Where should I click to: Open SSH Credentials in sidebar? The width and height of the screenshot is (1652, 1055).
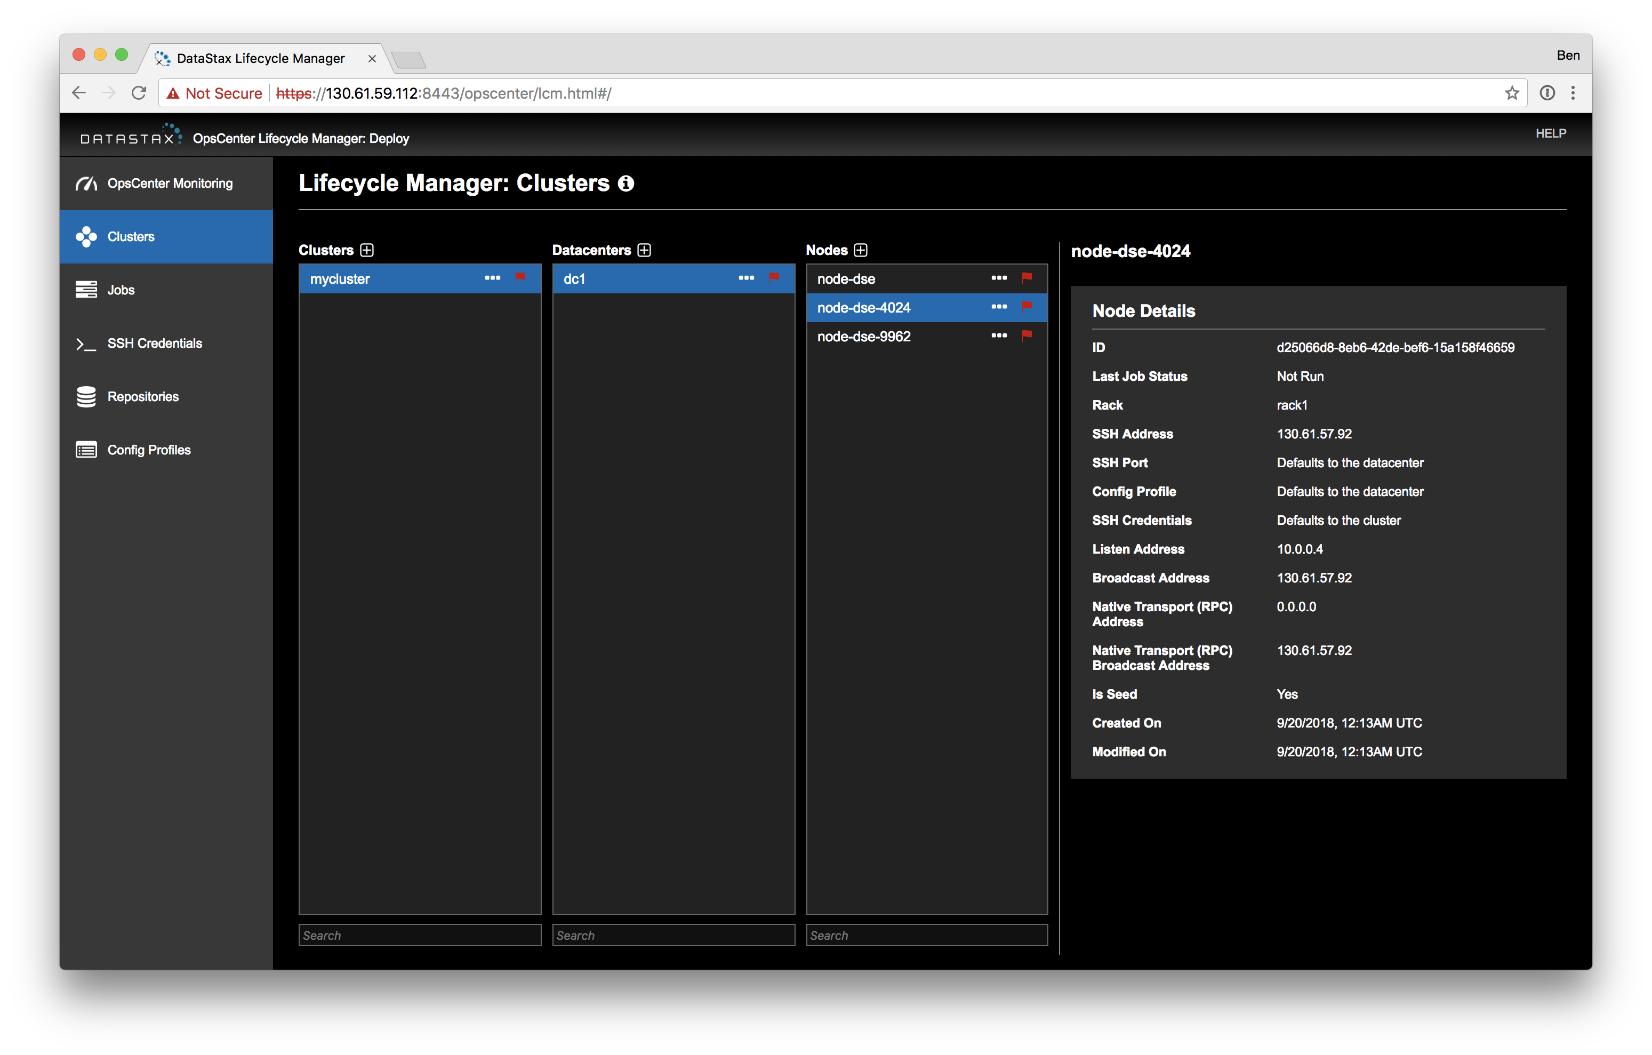(x=154, y=343)
